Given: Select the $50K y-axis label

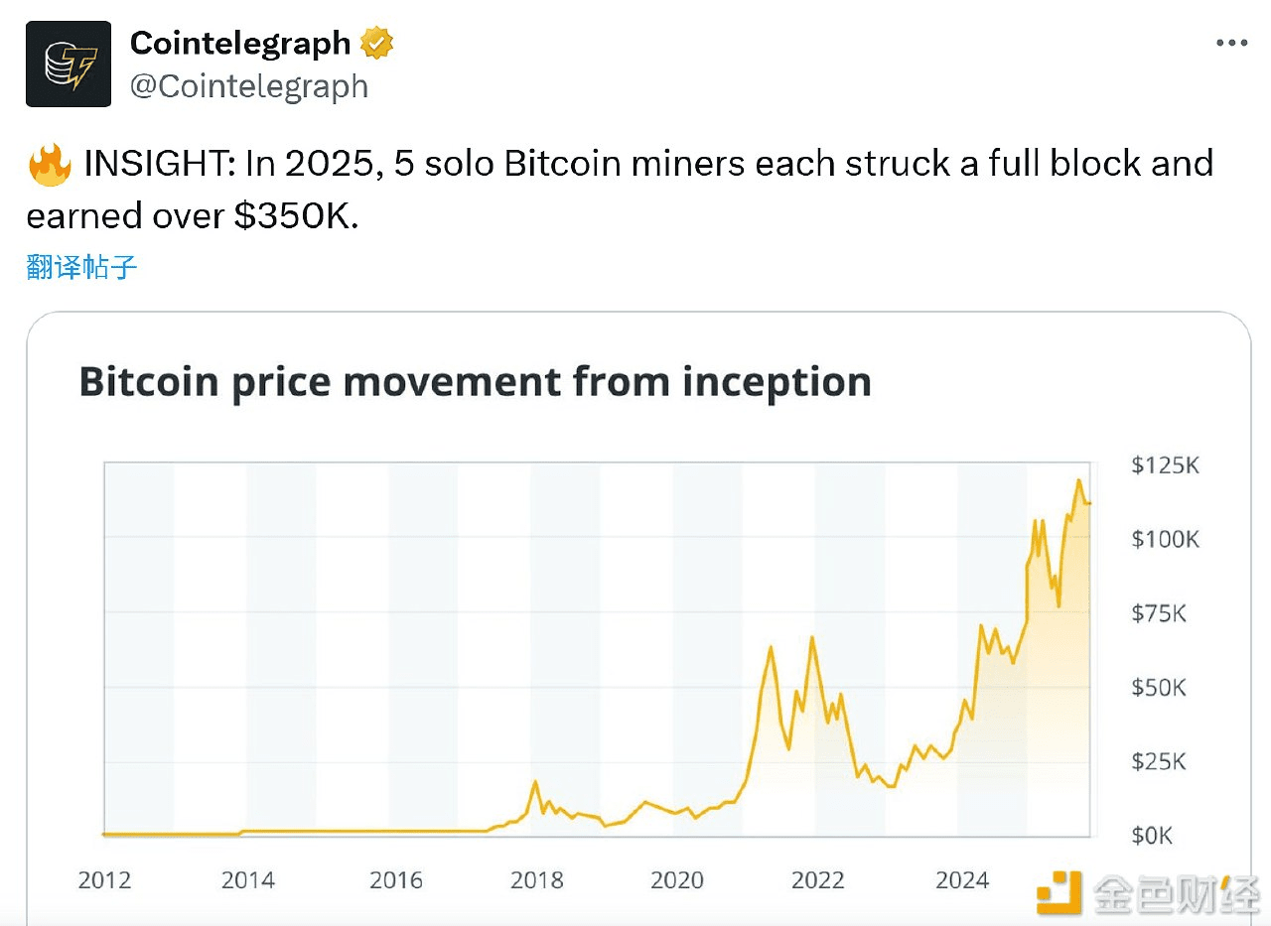Looking at the screenshot, I should 1159,687.
